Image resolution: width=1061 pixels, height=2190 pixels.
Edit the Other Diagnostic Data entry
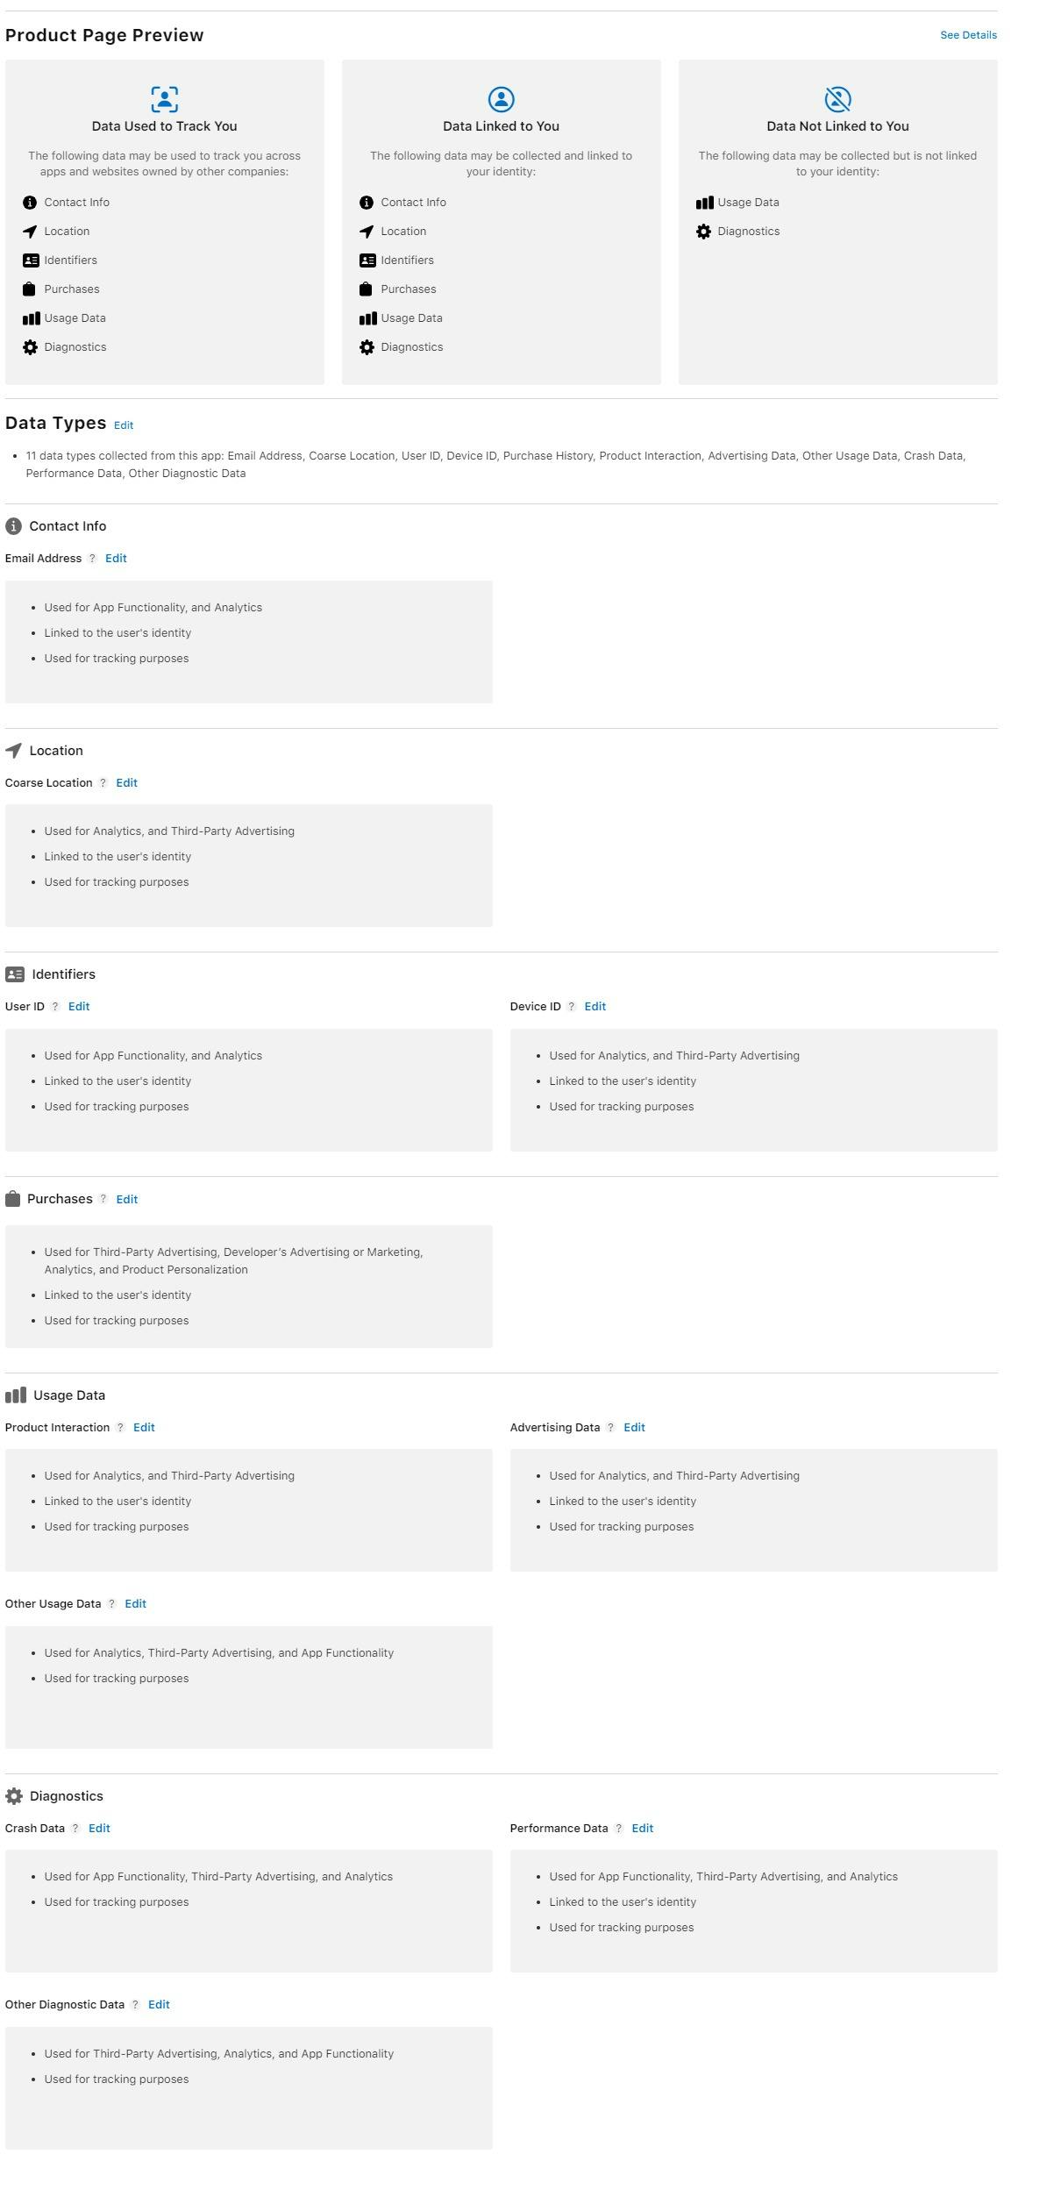tap(159, 2005)
